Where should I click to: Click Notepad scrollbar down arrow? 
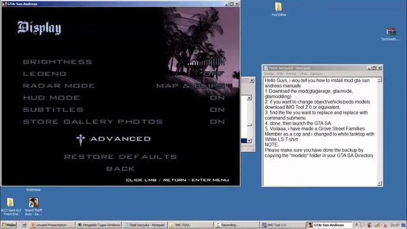[380, 183]
